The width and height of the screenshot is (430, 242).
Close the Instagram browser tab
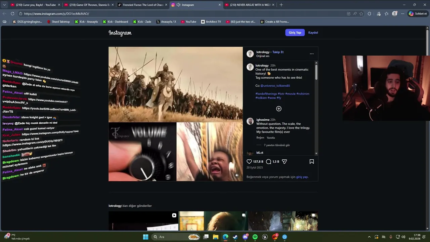pos(220,5)
